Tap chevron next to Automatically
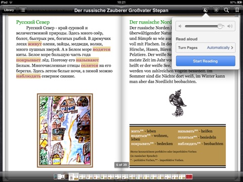The width and height of the screenshot is (243, 182). (x=232, y=48)
